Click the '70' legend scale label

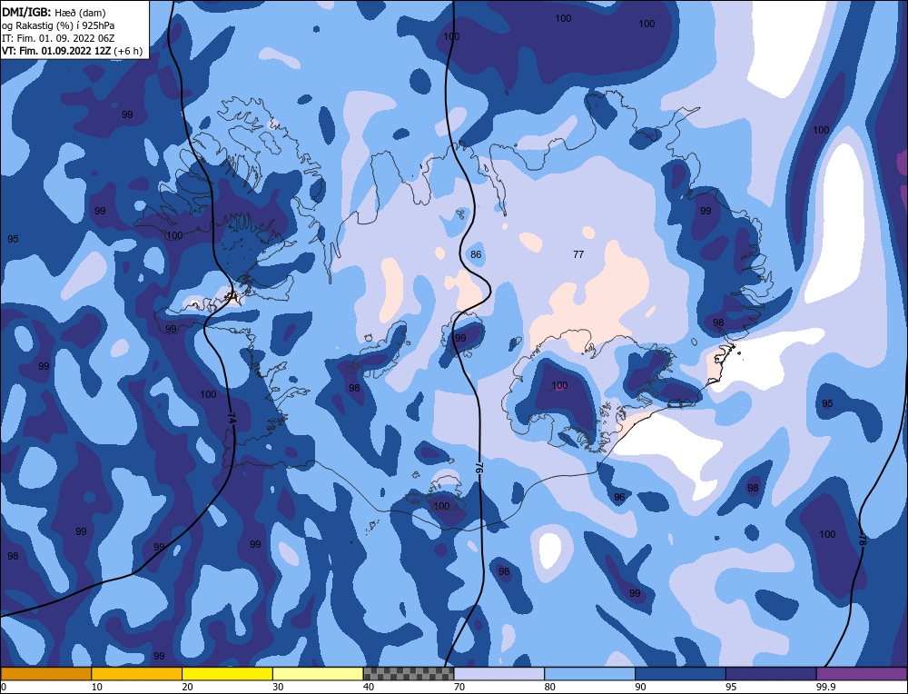tap(459, 687)
